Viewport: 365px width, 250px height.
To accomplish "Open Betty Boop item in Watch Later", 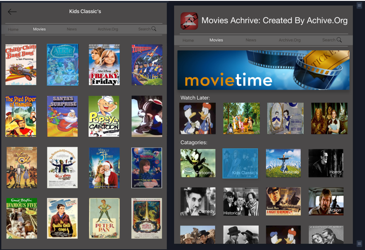I will pyautogui.click(x=285, y=118).
